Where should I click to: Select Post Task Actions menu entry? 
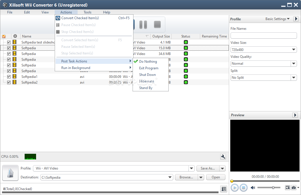click(94, 61)
